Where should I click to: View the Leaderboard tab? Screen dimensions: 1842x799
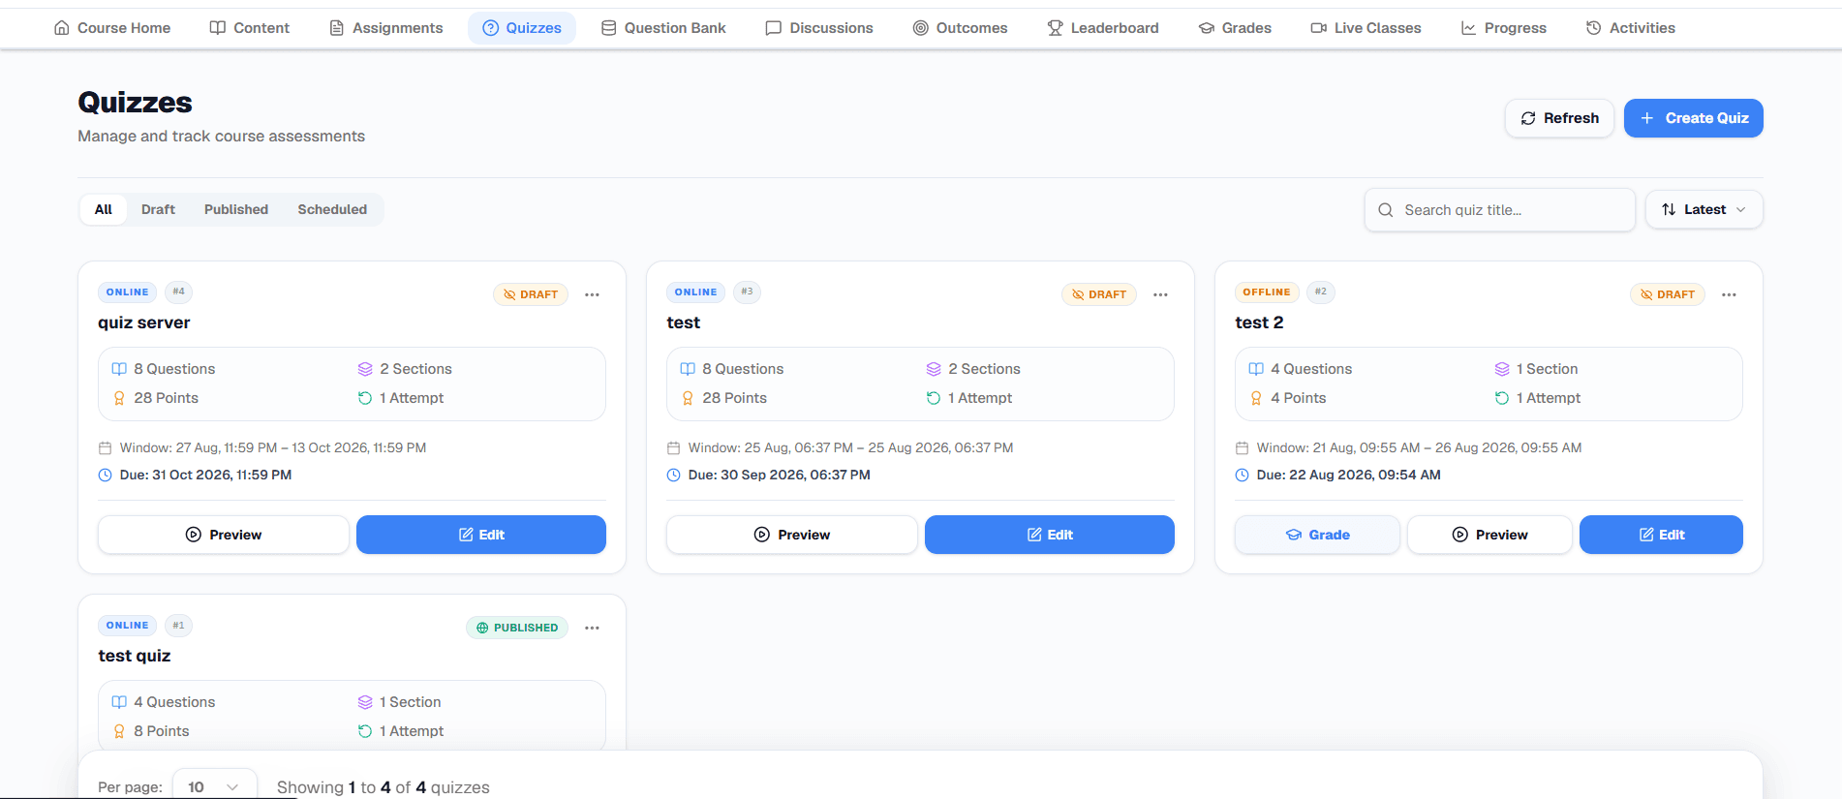pos(1103,28)
